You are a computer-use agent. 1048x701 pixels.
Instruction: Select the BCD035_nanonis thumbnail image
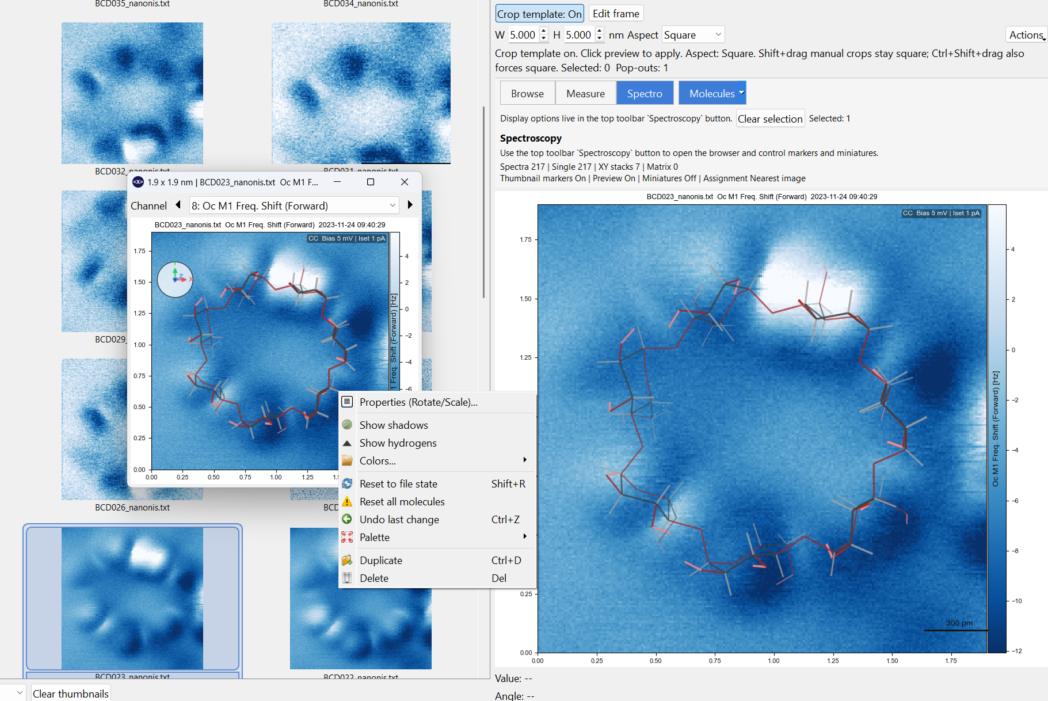(132, 93)
